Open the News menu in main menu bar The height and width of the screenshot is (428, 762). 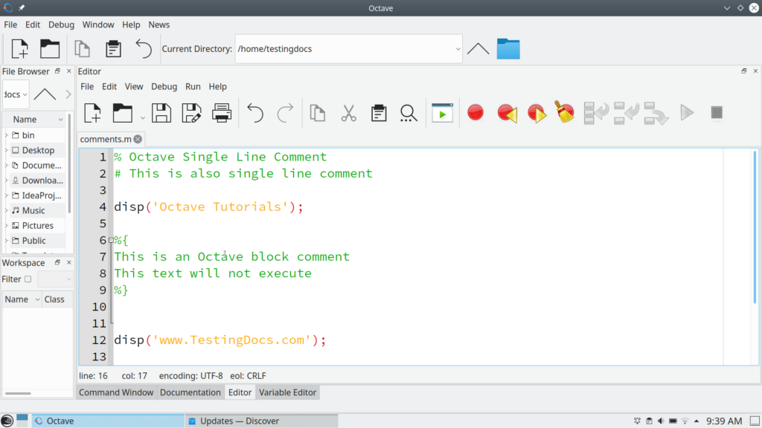159,25
